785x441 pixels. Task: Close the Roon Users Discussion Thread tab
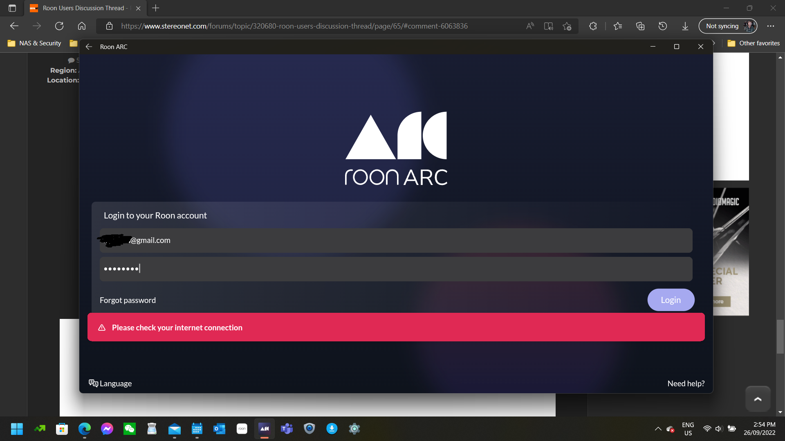(x=138, y=8)
